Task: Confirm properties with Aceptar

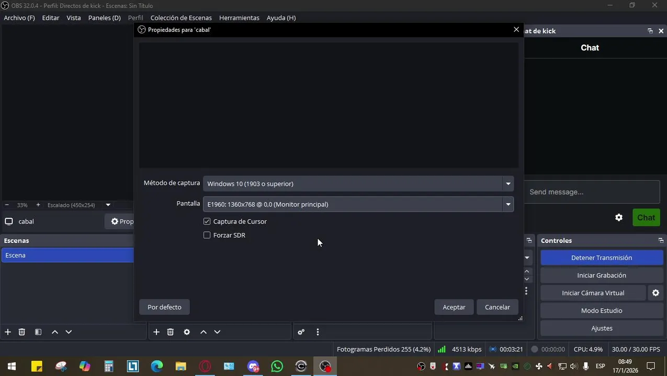Action: tap(454, 307)
